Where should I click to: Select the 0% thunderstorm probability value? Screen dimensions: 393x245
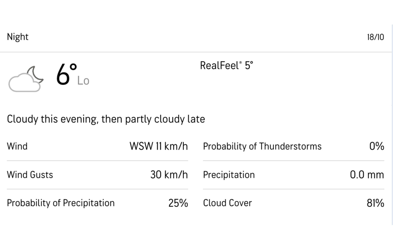pyautogui.click(x=377, y=146)
